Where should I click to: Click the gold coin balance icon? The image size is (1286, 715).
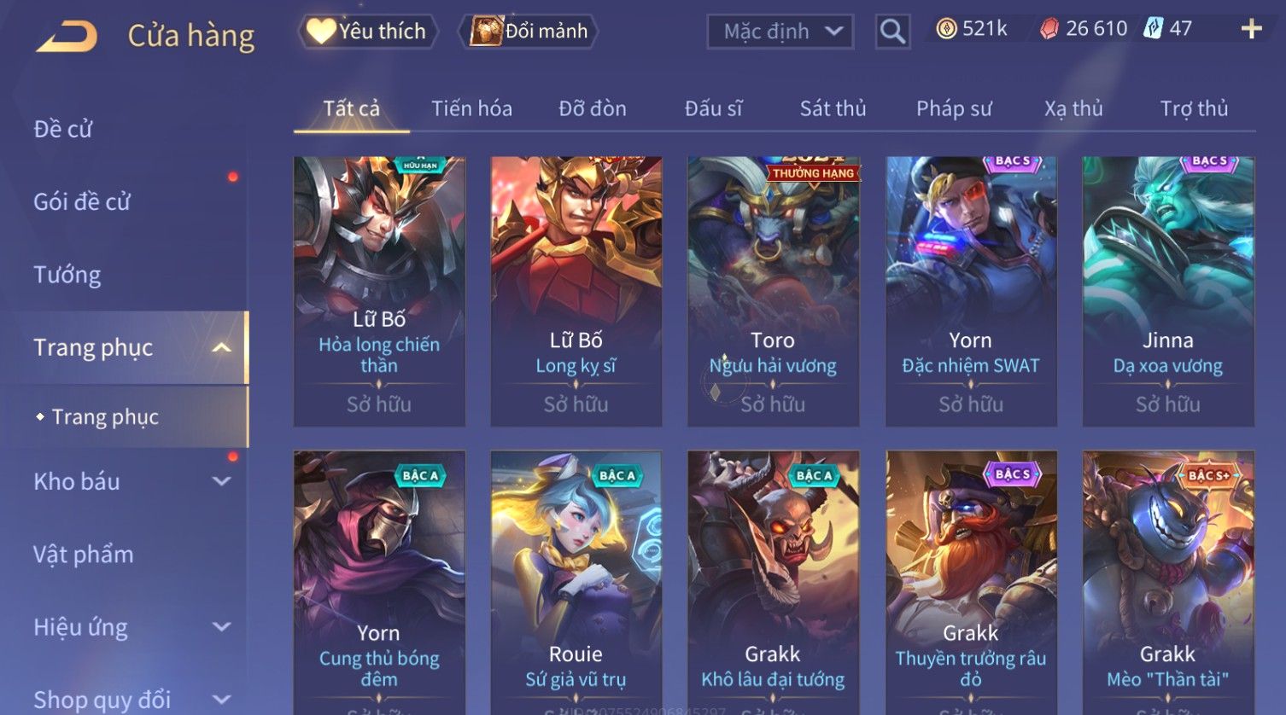click(946, 29)
